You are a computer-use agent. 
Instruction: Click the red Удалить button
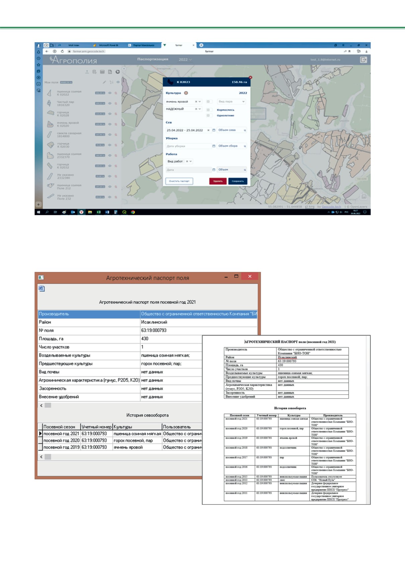click(x=218, y=181)
